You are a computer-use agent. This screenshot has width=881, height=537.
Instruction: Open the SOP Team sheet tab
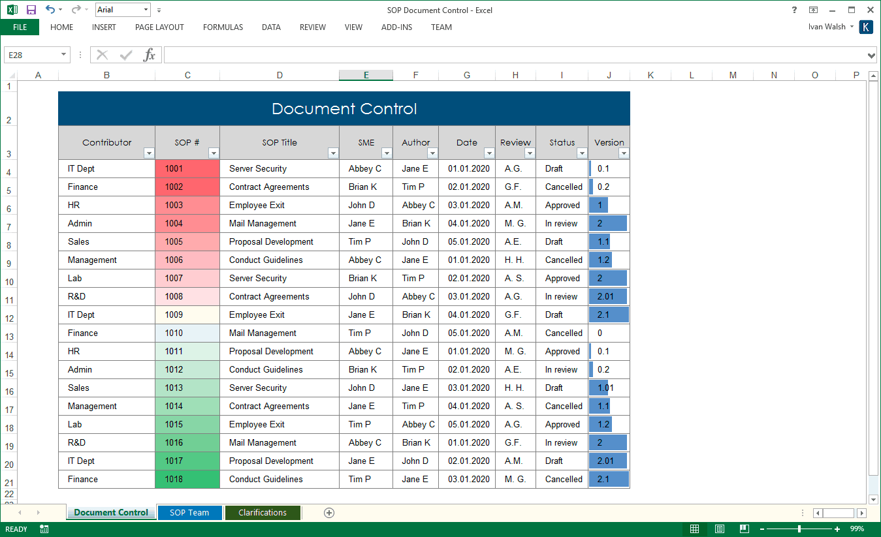(x=189, y=512)
